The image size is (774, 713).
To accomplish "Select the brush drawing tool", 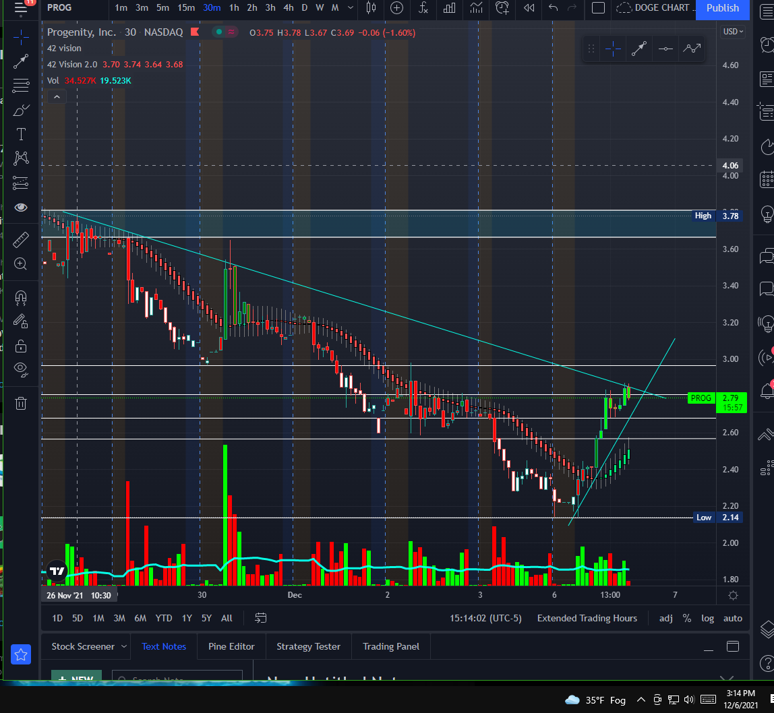I will [21, 110].
